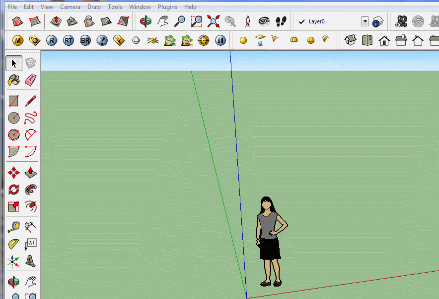
Task: Select the Move tool
Action: pos(14,173)
